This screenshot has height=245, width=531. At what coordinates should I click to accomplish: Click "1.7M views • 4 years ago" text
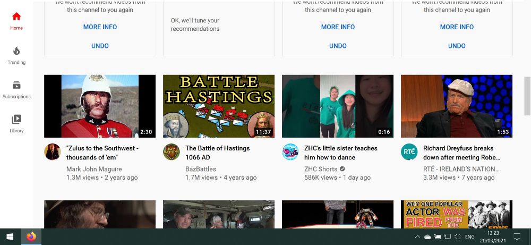[x=221, y=178]
